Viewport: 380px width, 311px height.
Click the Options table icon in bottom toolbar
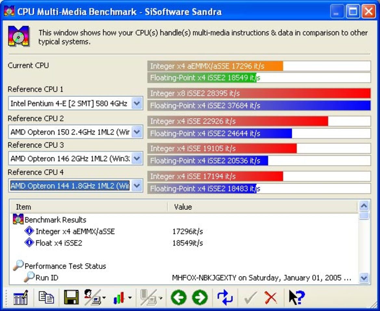click(20, 297)
